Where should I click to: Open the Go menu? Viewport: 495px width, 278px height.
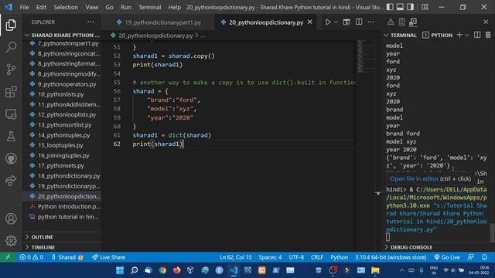(109, 7)
